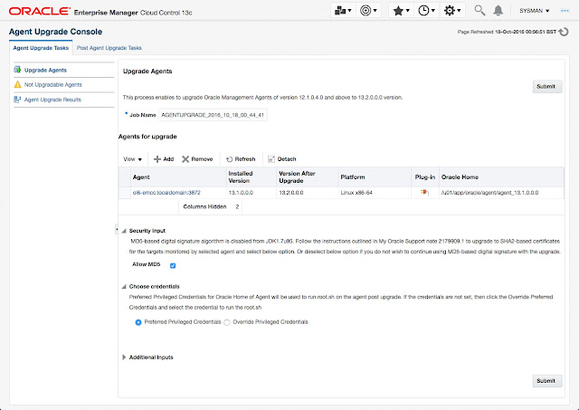Viewport: 579px width, 410px height.
Task: Collapse the left navigation pane splitter
Action: 117,230
